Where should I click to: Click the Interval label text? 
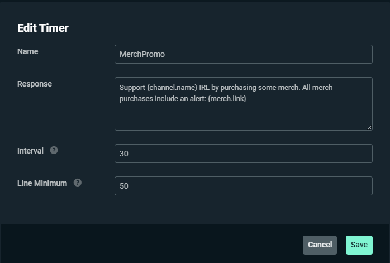coord(30,151)
